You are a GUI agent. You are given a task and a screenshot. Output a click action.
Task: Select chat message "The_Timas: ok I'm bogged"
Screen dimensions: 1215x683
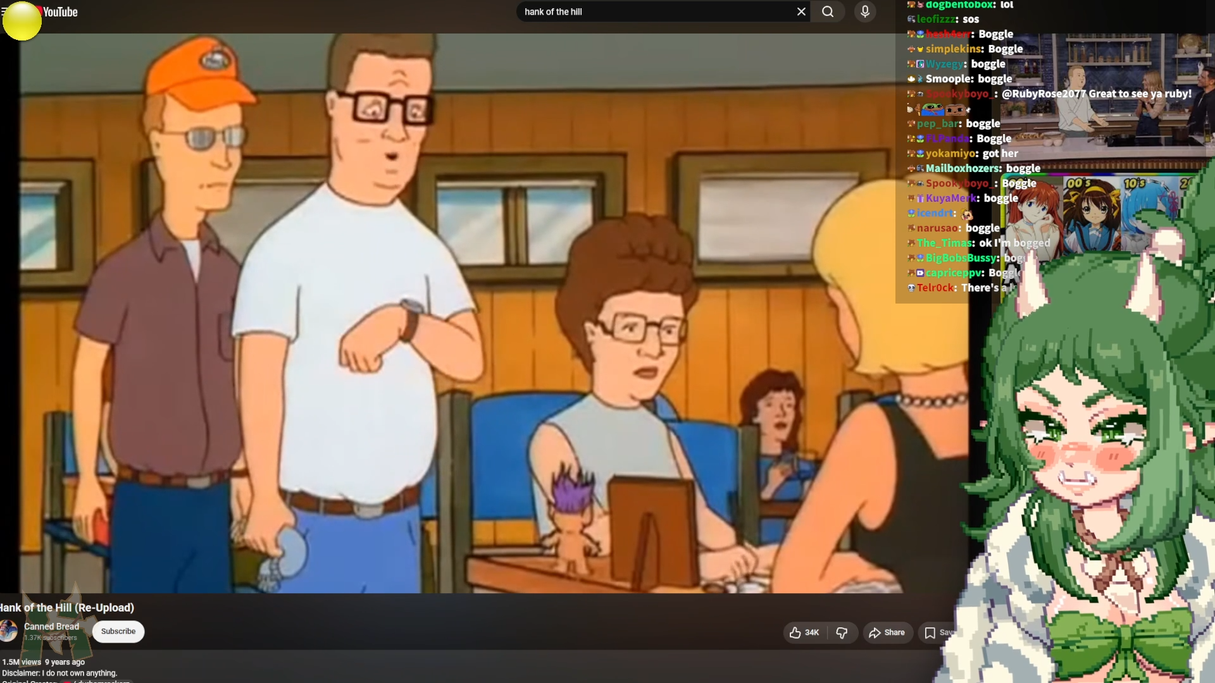point(979,243)
